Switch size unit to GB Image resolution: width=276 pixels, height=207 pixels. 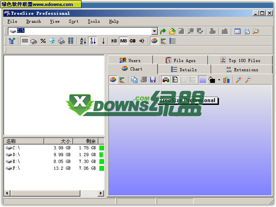click(133, 41)
